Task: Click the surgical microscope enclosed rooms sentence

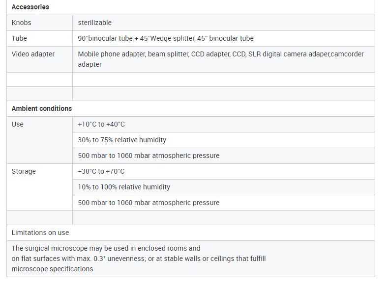Action: (106, 248)
